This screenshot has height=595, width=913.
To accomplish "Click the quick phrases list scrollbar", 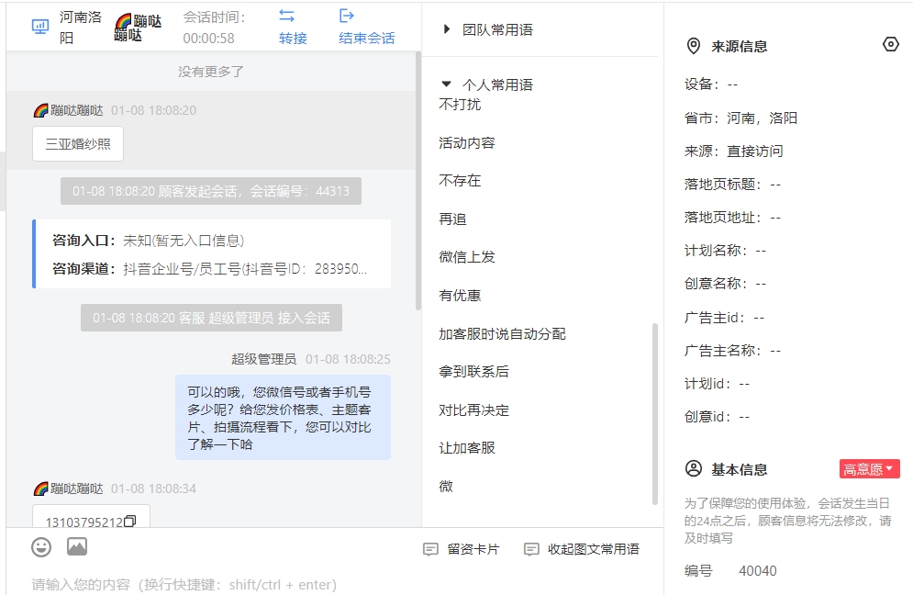I will click(x=655, y=414).
